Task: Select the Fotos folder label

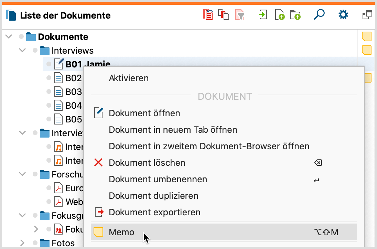Action: [63, 243]
